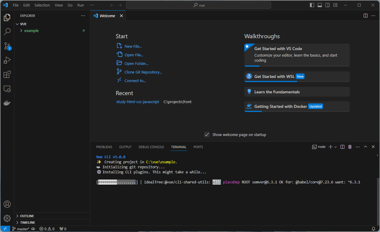The height and width of the screenshot is (232, 380).
Task: Open the launch profile dropdown arrow
Action: [335, 147]
